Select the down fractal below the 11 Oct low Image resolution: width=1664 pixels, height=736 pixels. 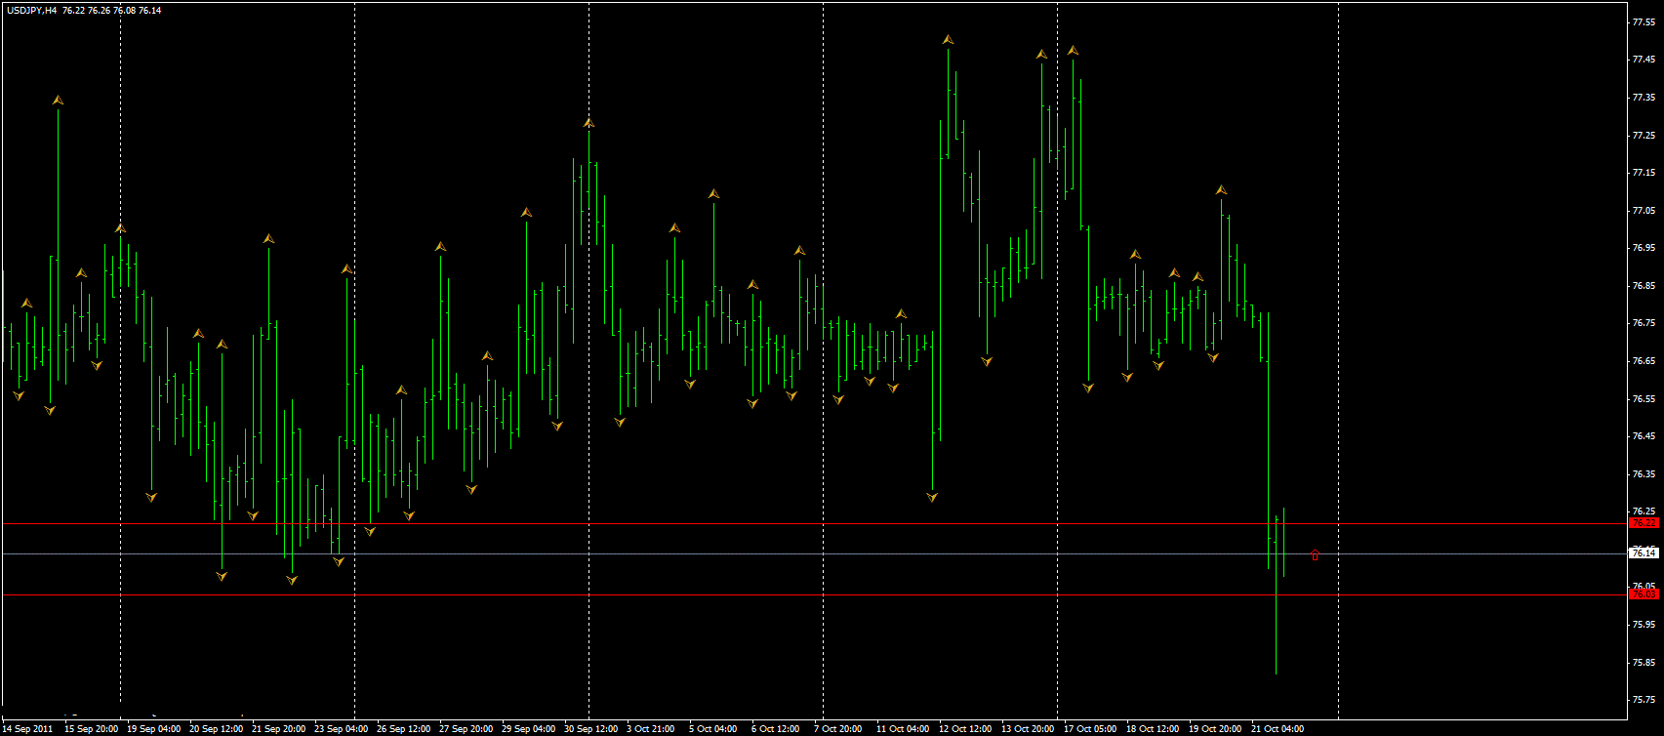932,497
